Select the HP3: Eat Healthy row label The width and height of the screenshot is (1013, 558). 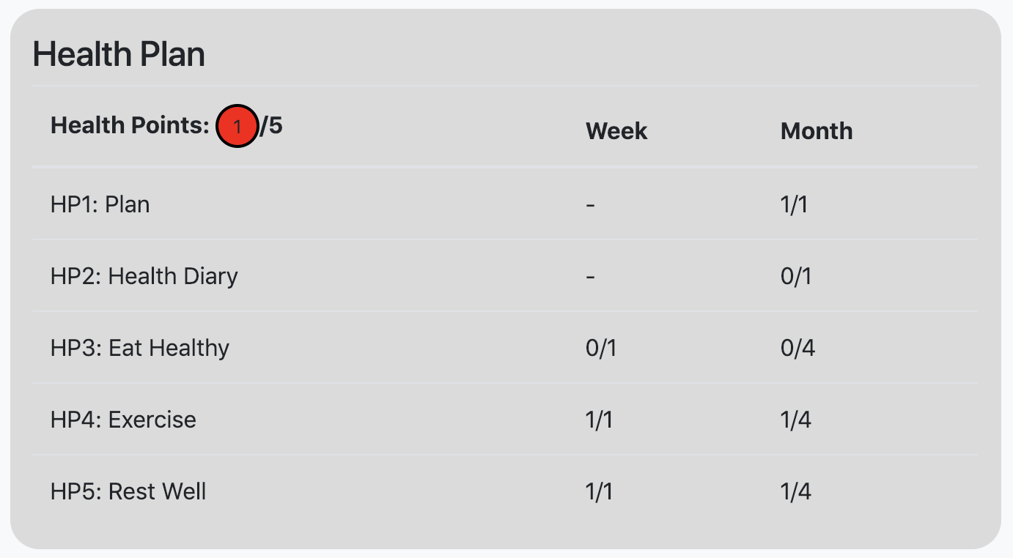(140, 348)
